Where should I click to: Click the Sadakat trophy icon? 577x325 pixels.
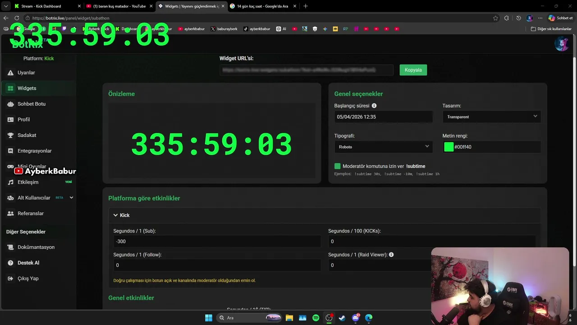click(10, 135)
